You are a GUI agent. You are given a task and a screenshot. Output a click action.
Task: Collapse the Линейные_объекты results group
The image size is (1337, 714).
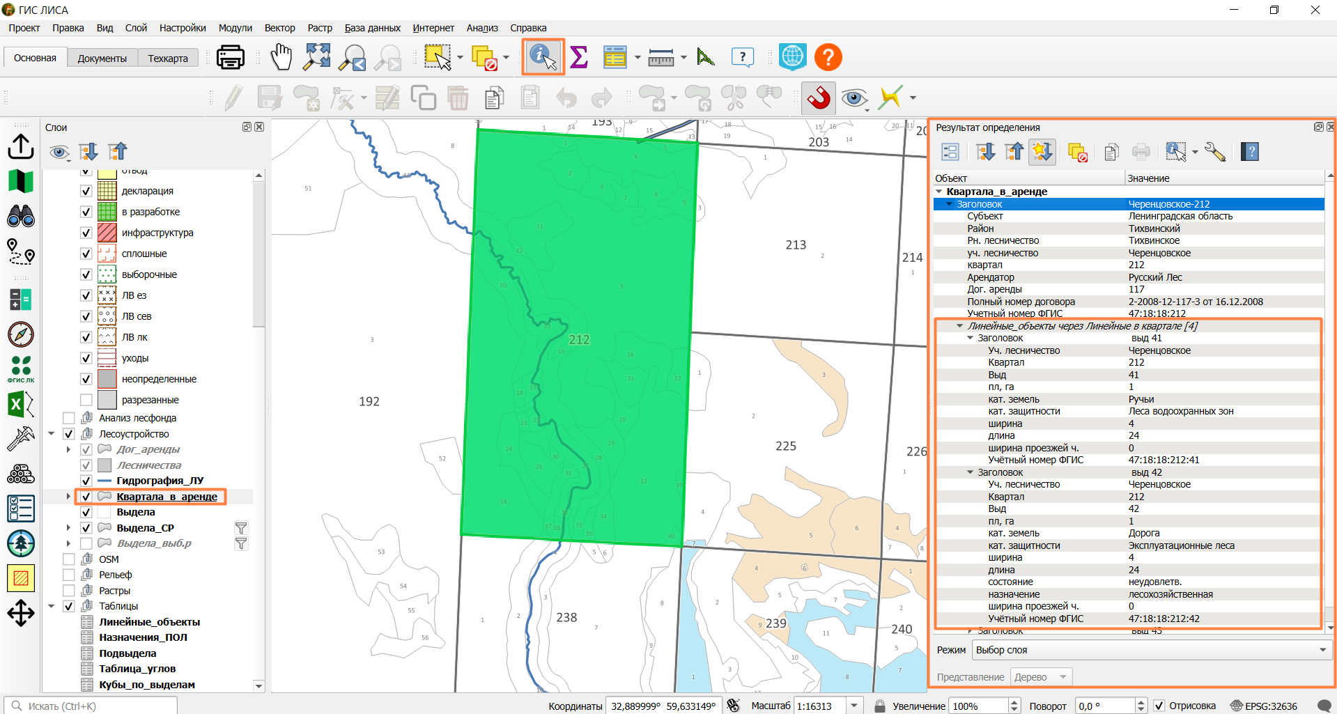[959, 326]
